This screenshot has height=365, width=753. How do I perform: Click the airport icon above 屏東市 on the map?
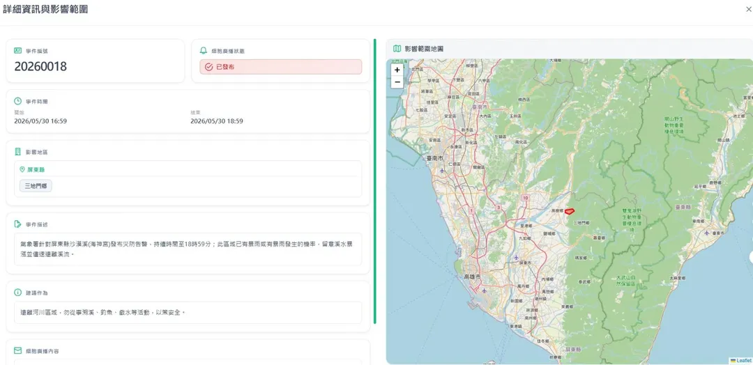click(516, 258)
